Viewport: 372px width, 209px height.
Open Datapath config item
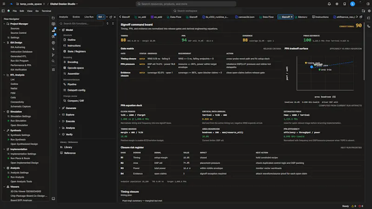click(x=76, y=90)
